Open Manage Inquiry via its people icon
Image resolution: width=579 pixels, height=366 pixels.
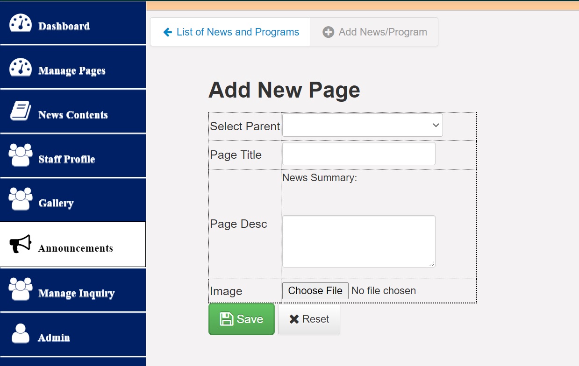[x=20, y=289]
